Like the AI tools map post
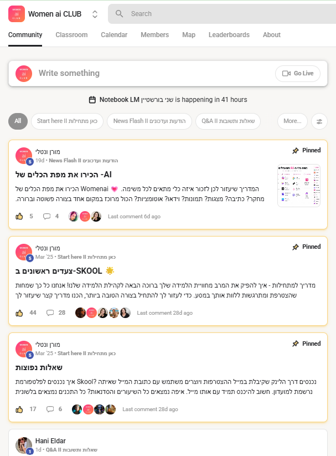Image resolution: width=336 pixels, height=456 pixels. pos(19,217)
